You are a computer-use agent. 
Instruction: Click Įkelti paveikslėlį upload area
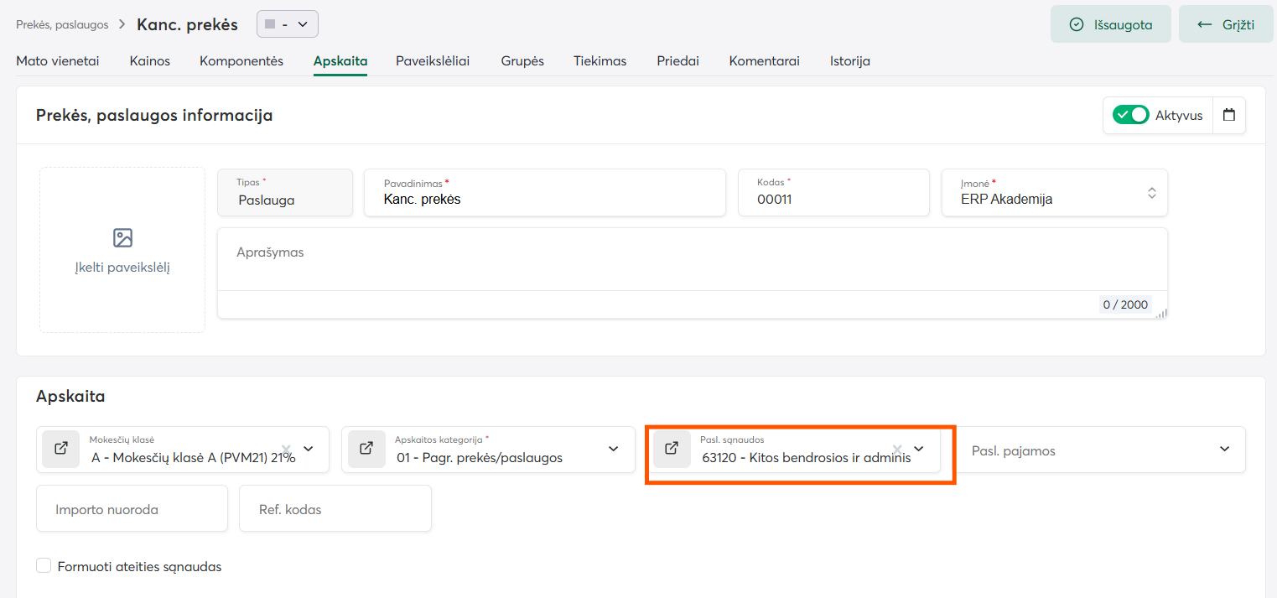click(x=122, y=250)
